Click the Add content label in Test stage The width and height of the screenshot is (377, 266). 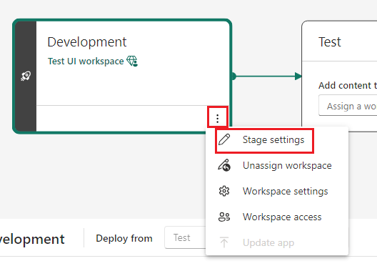point(348,86)
